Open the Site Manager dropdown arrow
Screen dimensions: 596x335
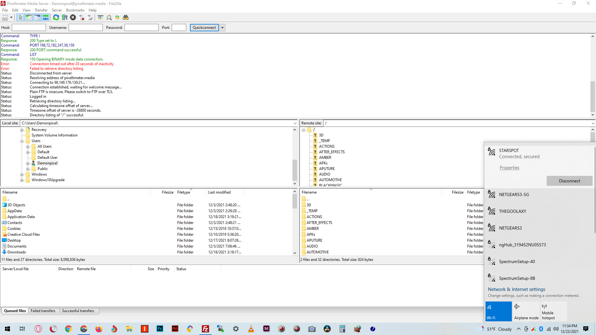coord(11,17)
